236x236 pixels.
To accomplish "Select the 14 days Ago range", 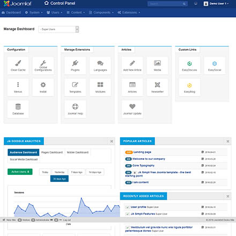I will tap(95, 172).
